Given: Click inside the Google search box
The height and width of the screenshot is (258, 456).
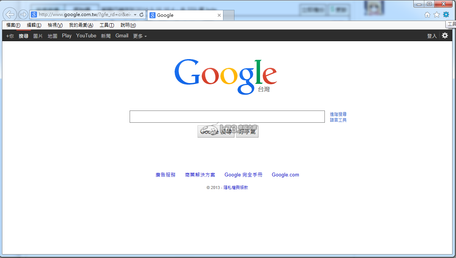Looking at the screenshot, I should click(227, 117).
